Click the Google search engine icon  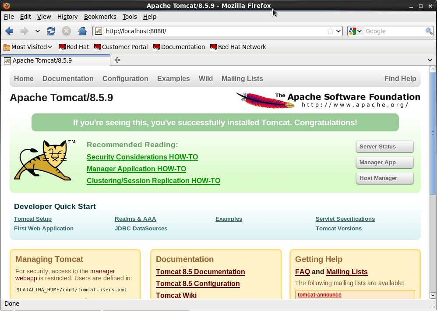point(352,31)
